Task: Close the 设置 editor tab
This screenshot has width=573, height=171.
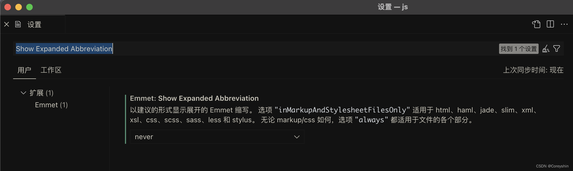Action: click(x=7, y=24)
